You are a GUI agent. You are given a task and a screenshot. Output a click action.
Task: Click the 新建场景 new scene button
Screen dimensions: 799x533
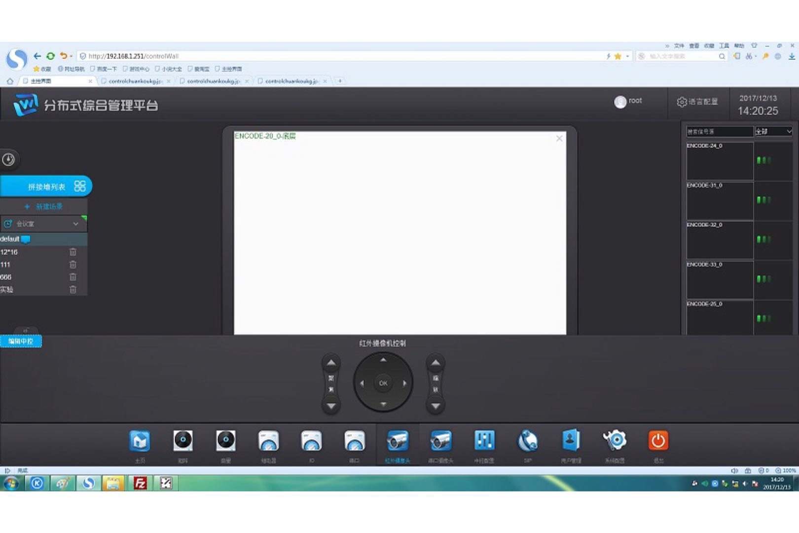(44, 206)
